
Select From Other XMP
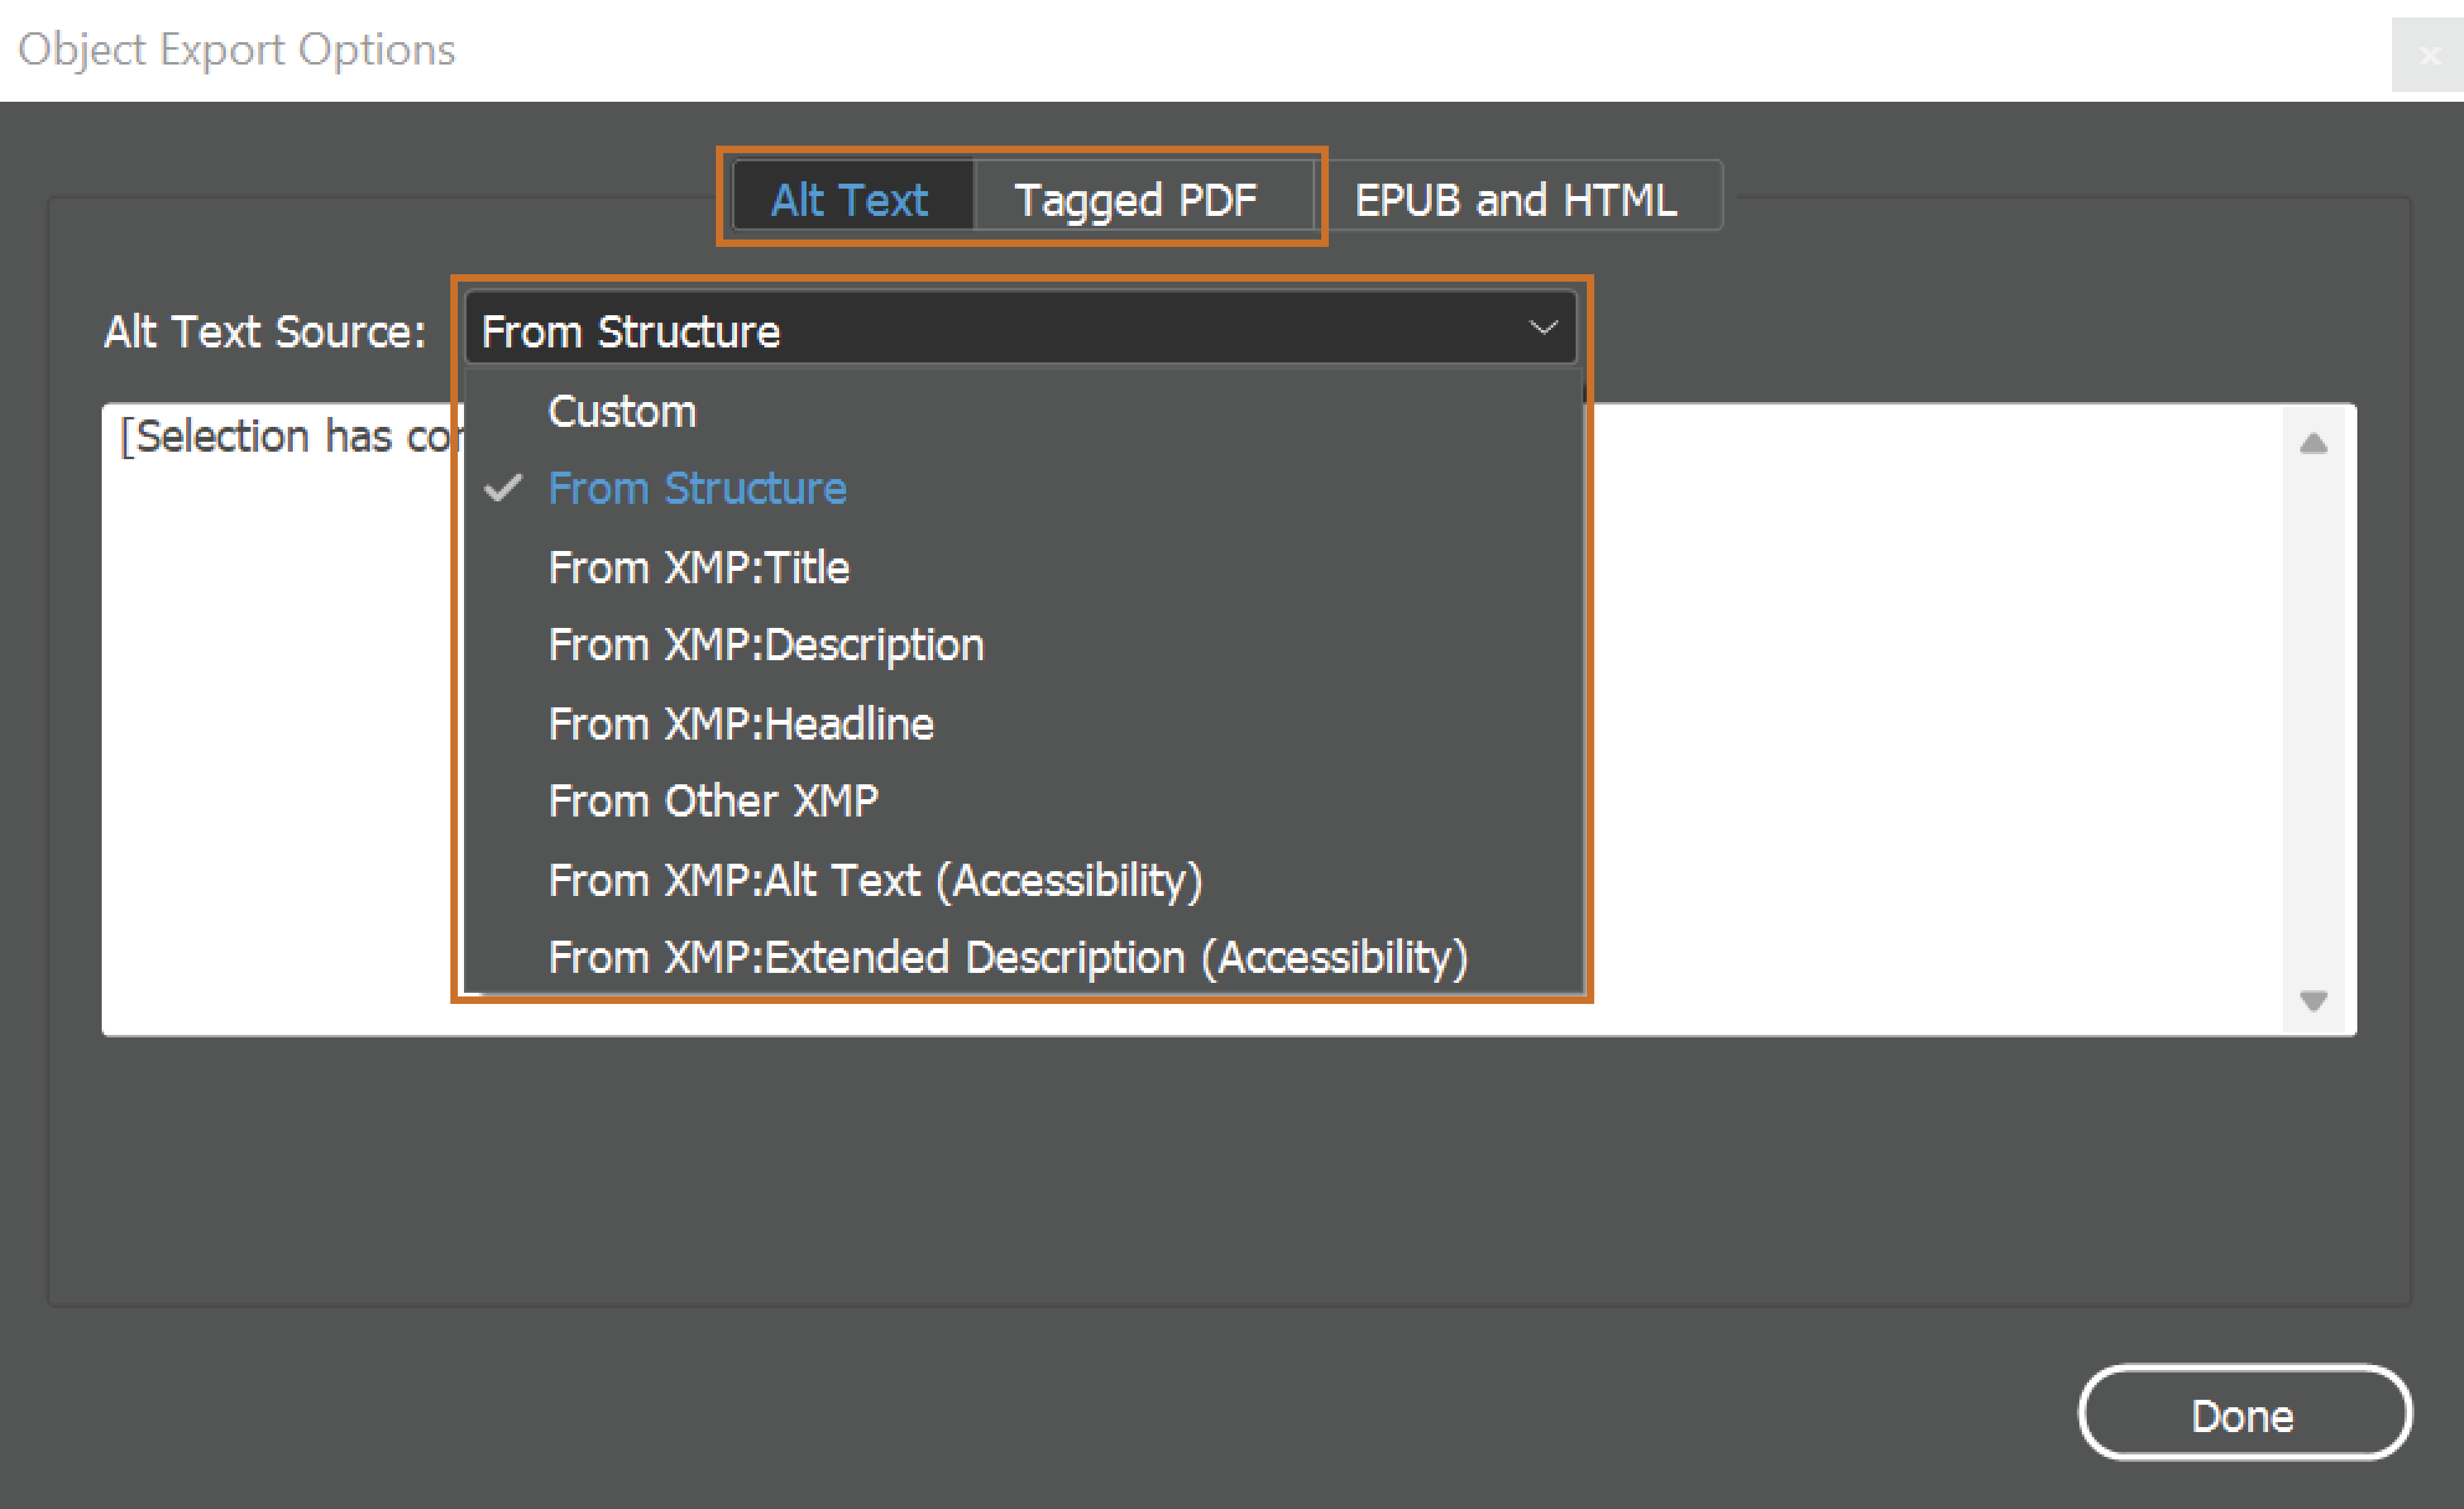[x=713, y=801]
